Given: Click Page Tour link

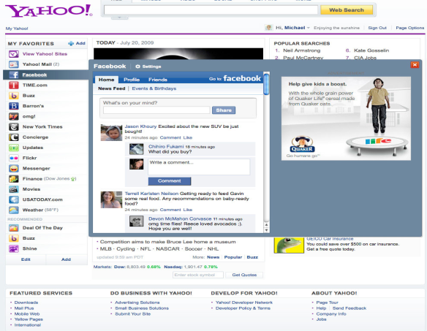Looking at the screenshot, I should coord(327,303).
